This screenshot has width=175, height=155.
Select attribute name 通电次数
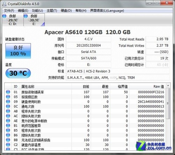[x=28, y=106]
